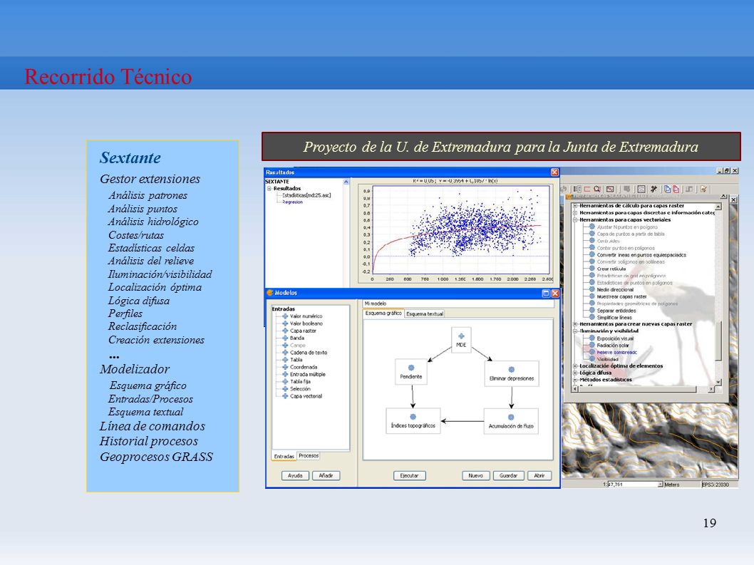Click the gear icon beside 'Separar entidades'
This screenshot has height=565, width=754.
tap(592, 311)
